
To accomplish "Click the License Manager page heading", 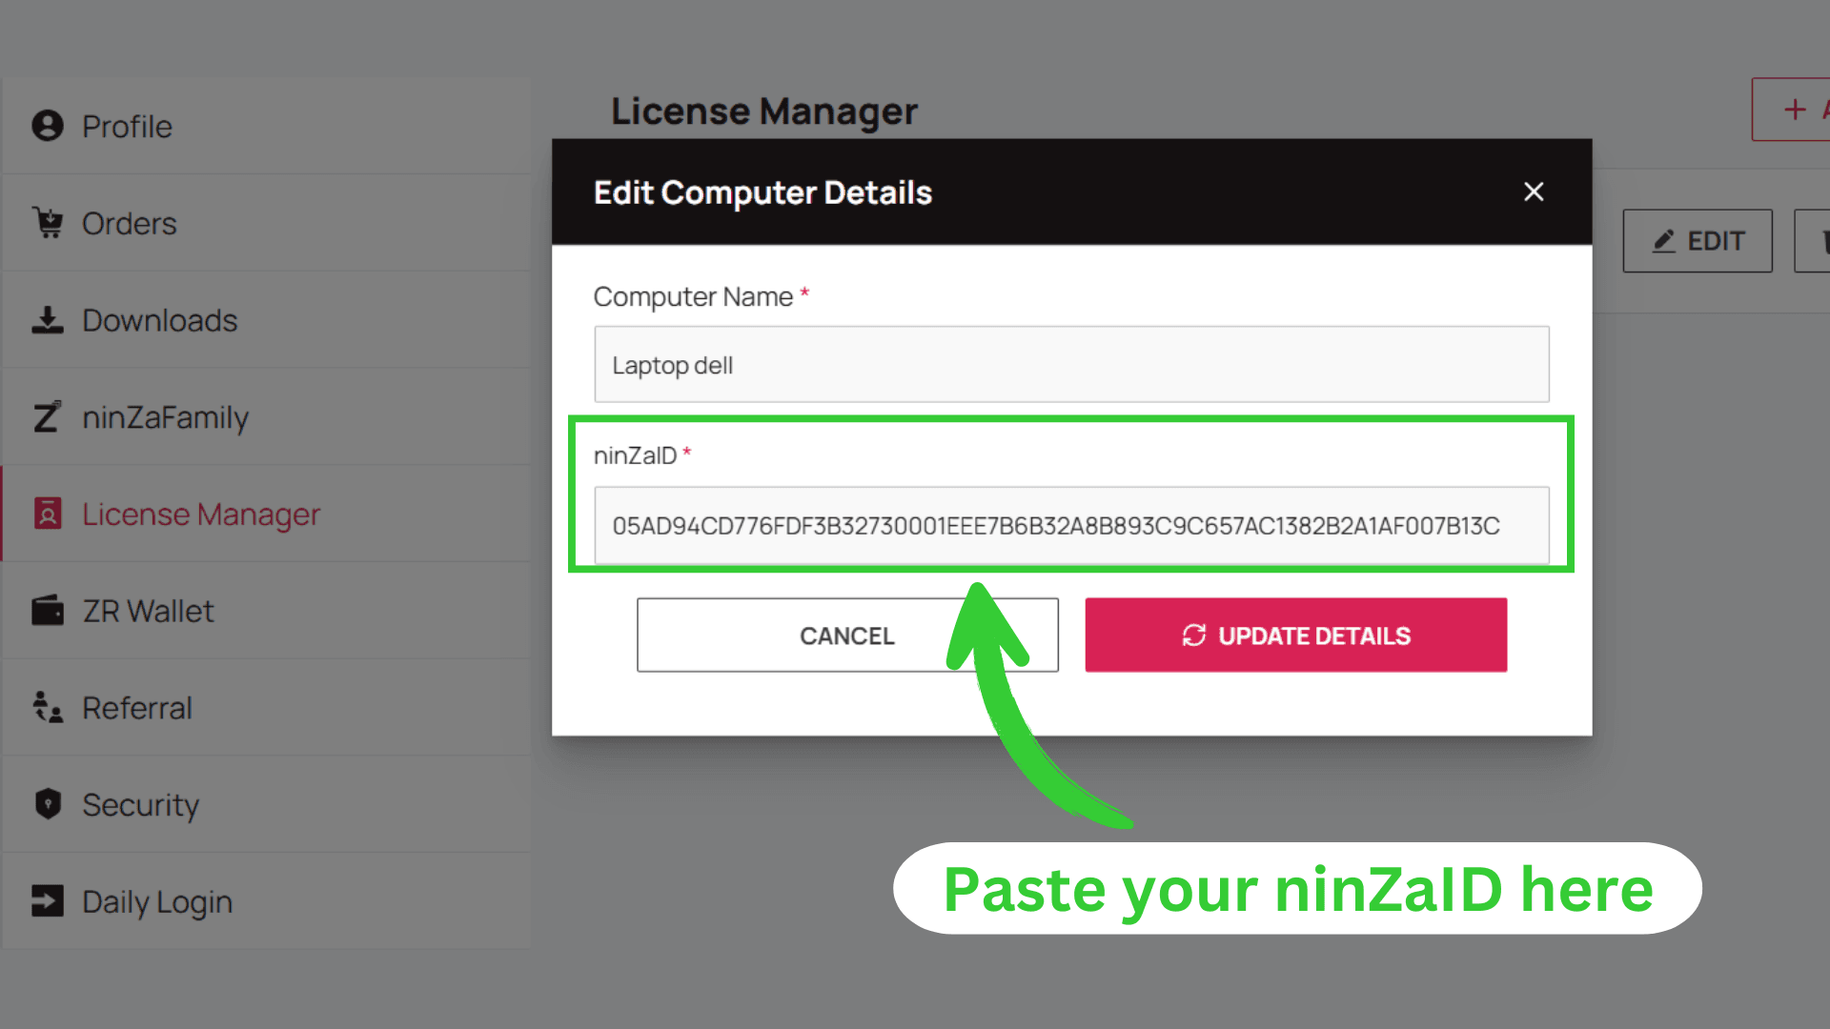I will 764,111.
